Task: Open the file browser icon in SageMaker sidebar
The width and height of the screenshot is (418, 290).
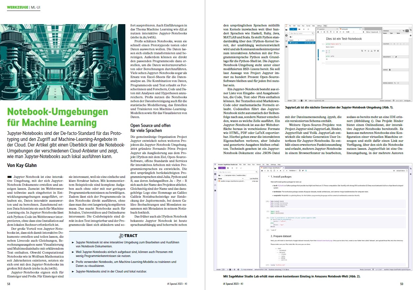Action: tap(216, 168)
